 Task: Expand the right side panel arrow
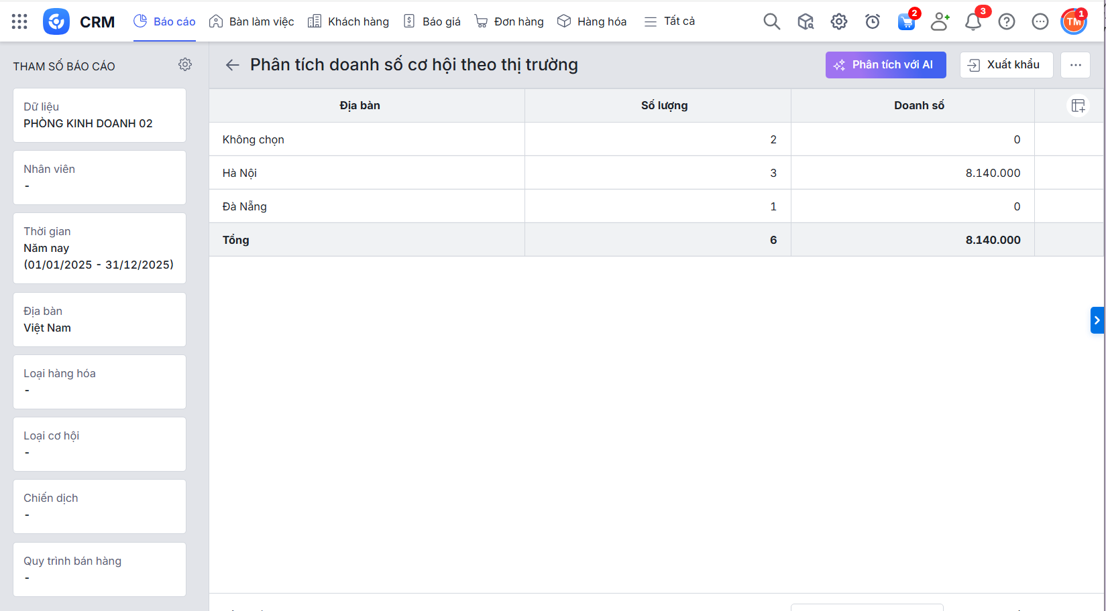coord(1097,320)
